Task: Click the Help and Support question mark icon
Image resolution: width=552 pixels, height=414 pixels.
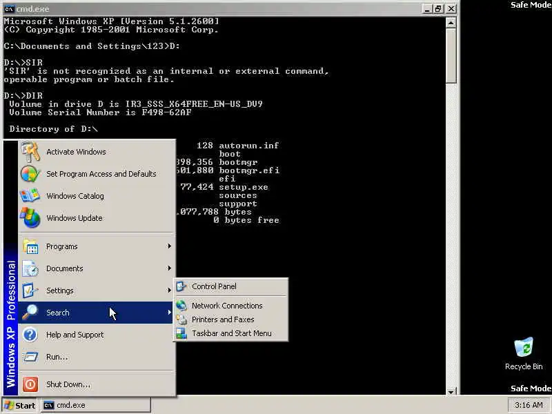Action: [x=30, y=335]
